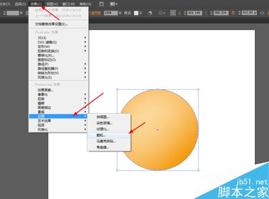Click the 样式 style white swatch

pyautogui.click(x=136, y=13)
